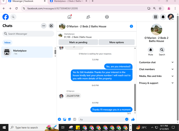Click the Windows taskbar search box
This screenshot has height=131, width=179.
pyautogui.click(x=34, y=127)
